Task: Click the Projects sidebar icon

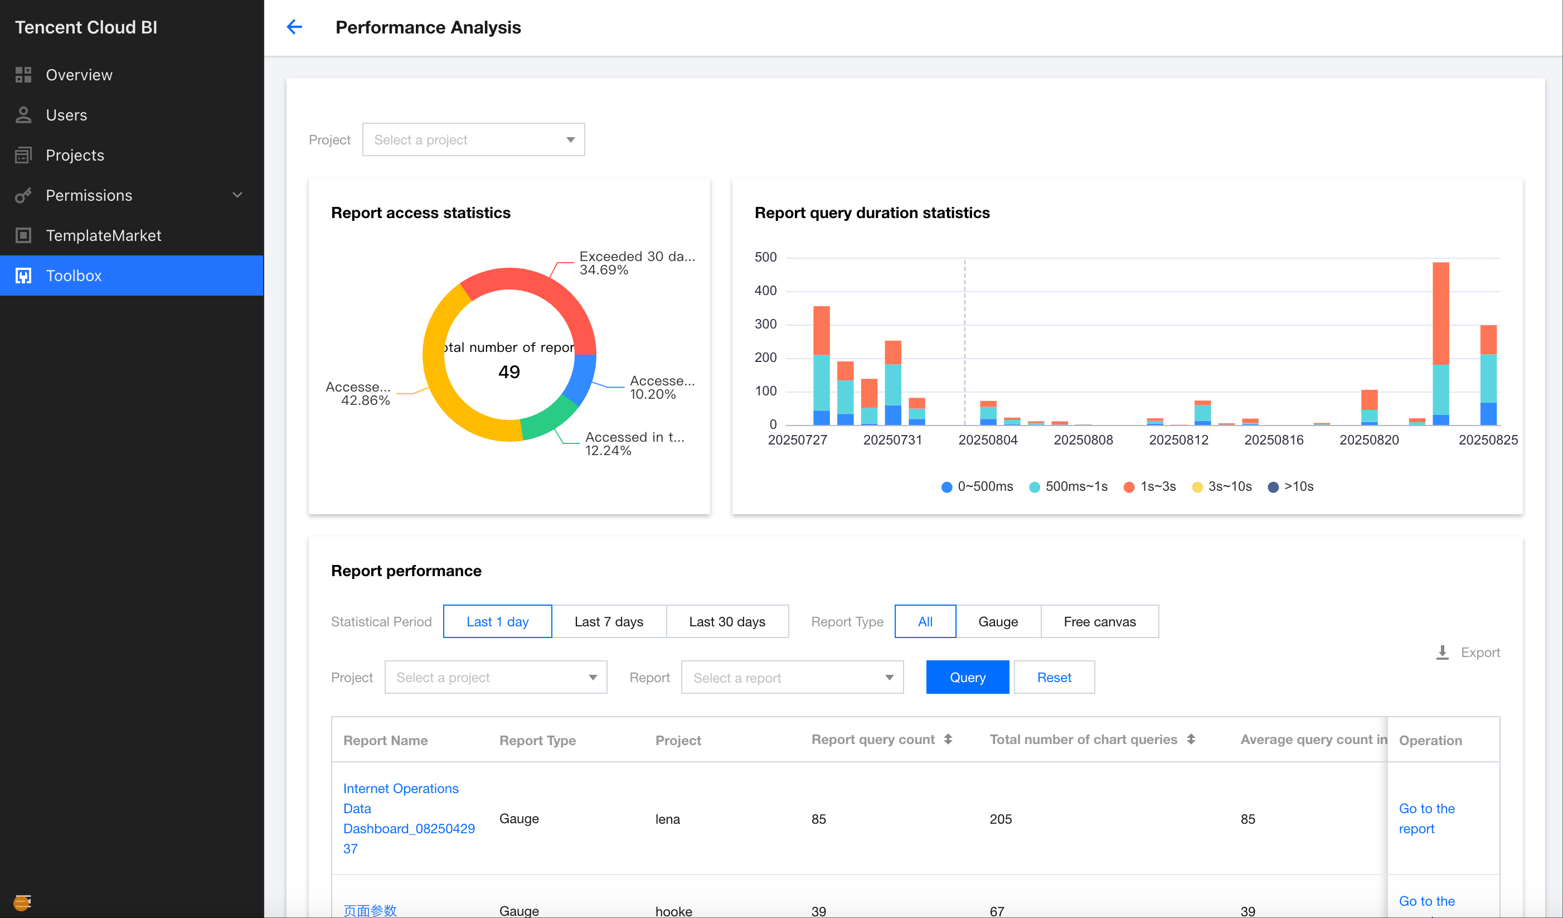Action: coord(23,155)
